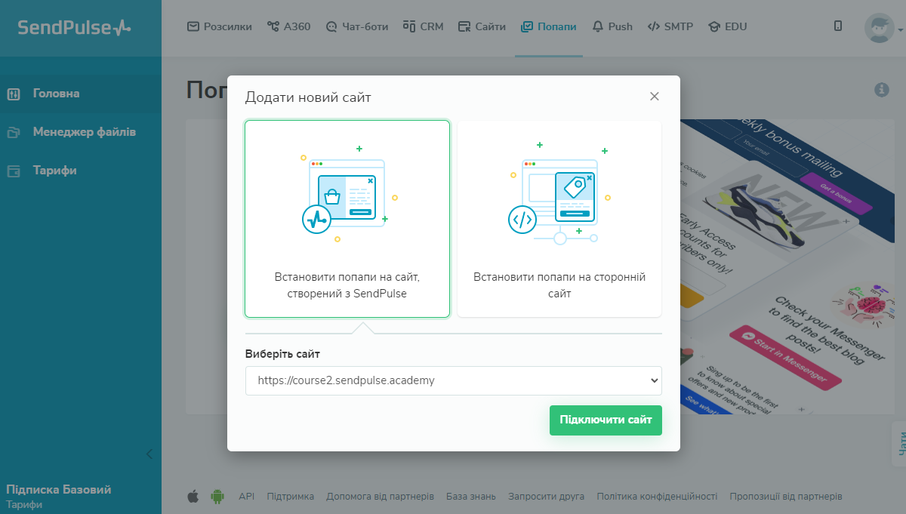The height and width of the screenshot is (514, 906).
Task: Open Менеджер файлів in the sidebar
Action: click(x=81, y=132)
